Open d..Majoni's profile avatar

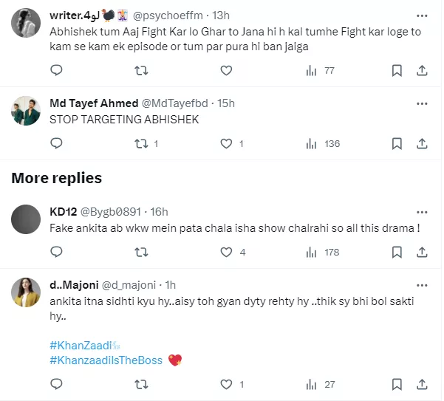point(26,292)
